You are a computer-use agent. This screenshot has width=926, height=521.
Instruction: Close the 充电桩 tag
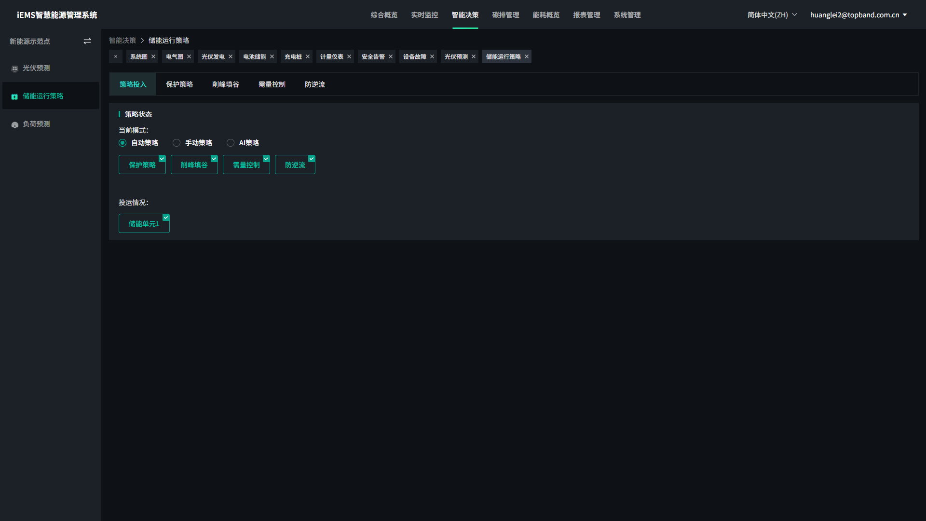pos(308,57)
